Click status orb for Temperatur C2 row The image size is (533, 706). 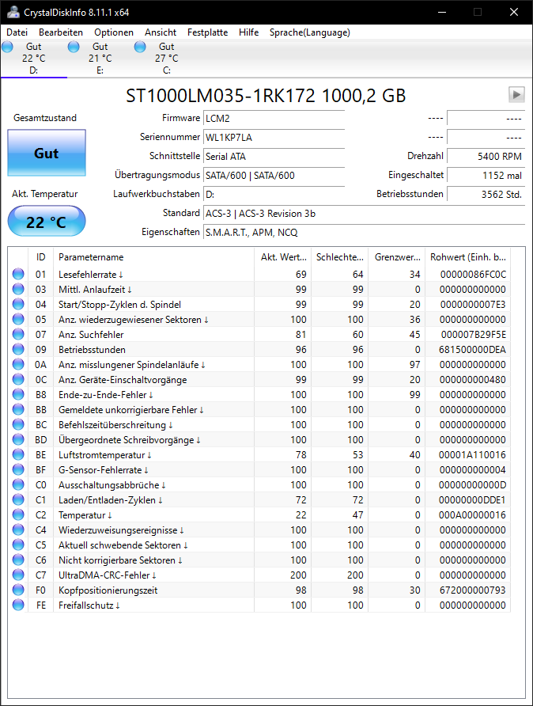click(18, 514)
